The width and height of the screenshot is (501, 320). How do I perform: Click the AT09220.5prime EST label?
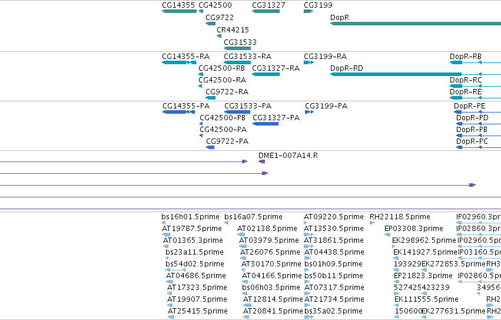[334, 217]
